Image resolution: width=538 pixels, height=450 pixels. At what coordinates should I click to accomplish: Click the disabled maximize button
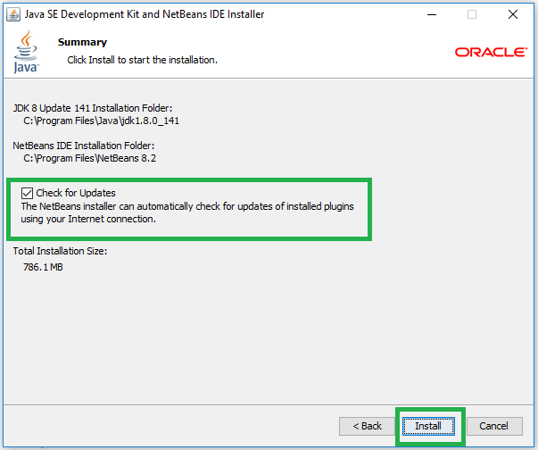point(472,14)
